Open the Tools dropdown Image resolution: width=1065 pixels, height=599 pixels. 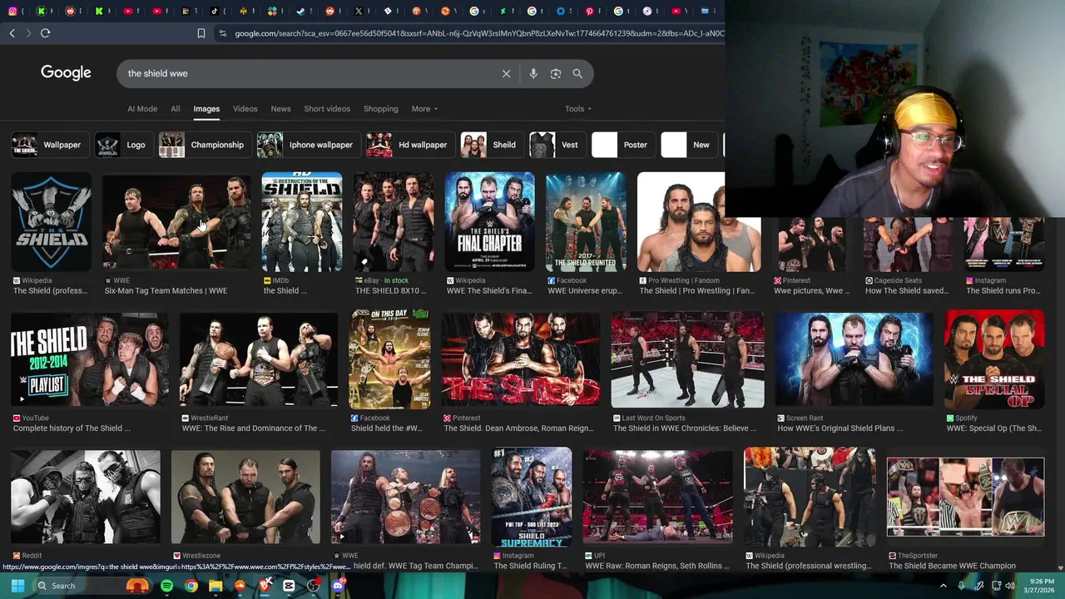coord(578,109)
